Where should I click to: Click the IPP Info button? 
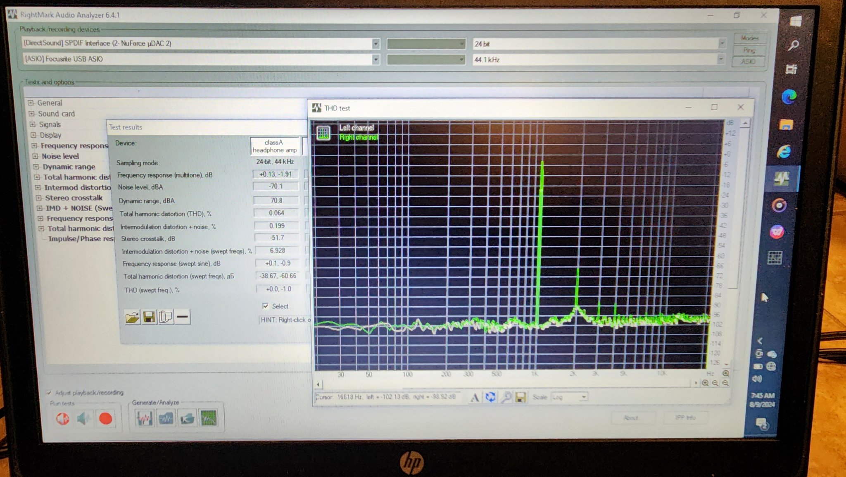(685, 417)
